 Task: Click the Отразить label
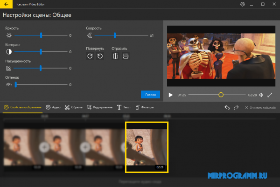[x=119, y=48]
